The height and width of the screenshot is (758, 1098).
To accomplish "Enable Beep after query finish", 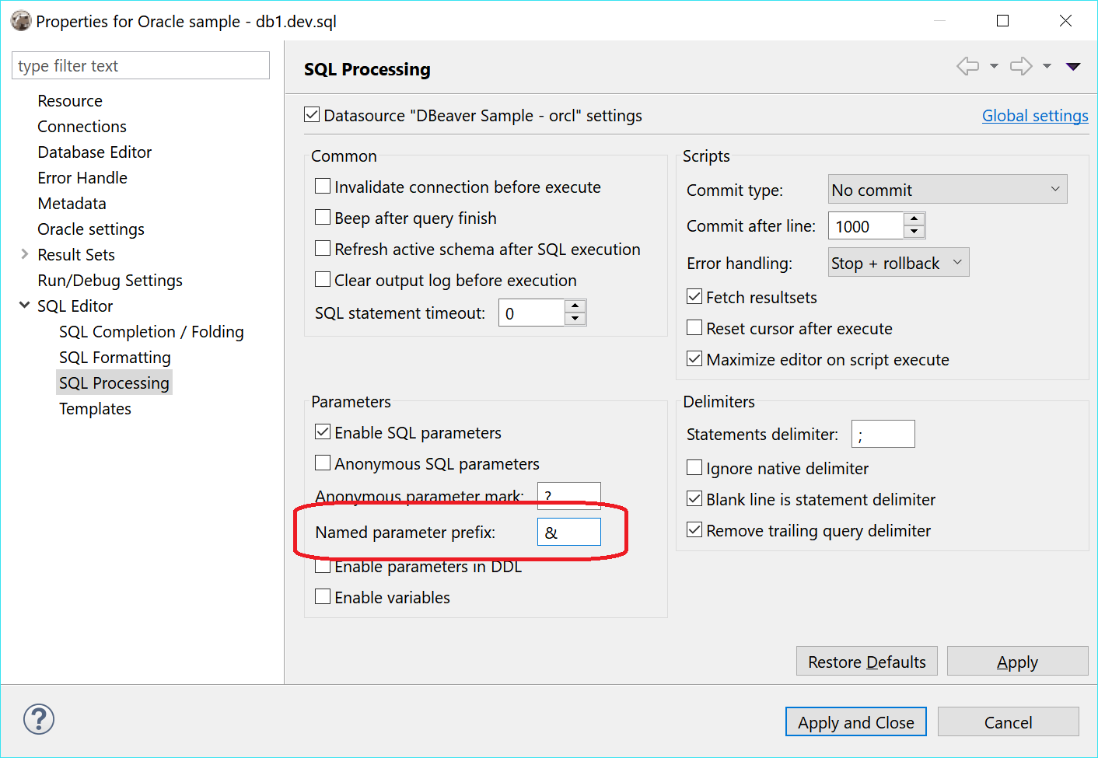I will pyautogui.click(x=323, y=217).
